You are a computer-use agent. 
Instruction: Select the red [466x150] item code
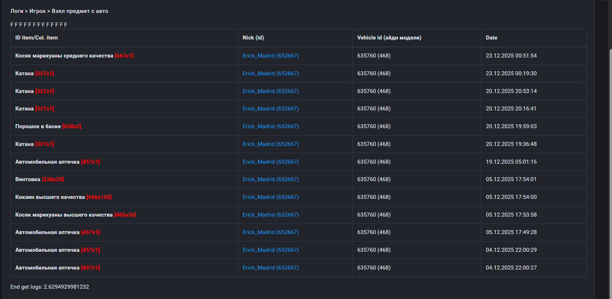point(99,197)
